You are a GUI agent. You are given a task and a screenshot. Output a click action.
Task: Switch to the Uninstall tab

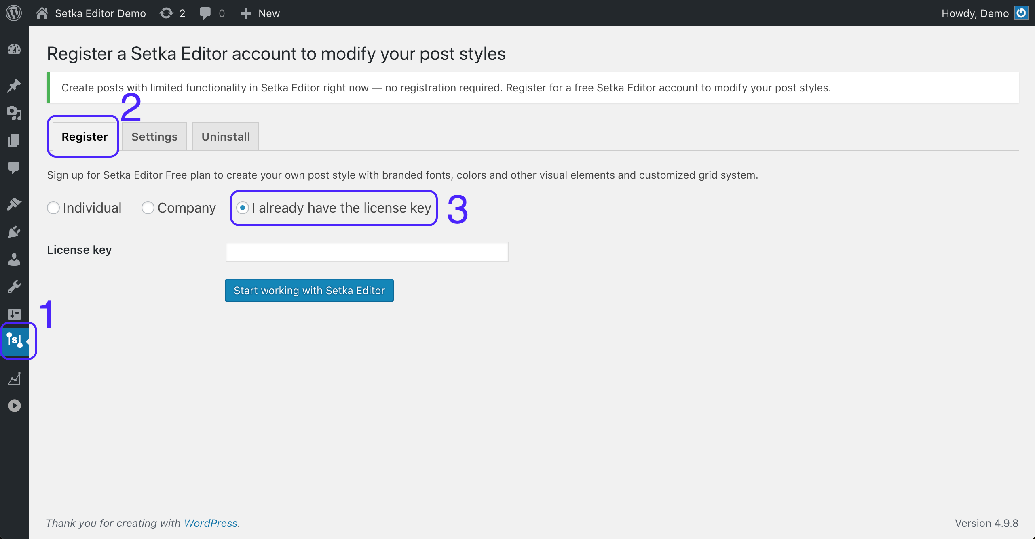(x=226, y=137)
